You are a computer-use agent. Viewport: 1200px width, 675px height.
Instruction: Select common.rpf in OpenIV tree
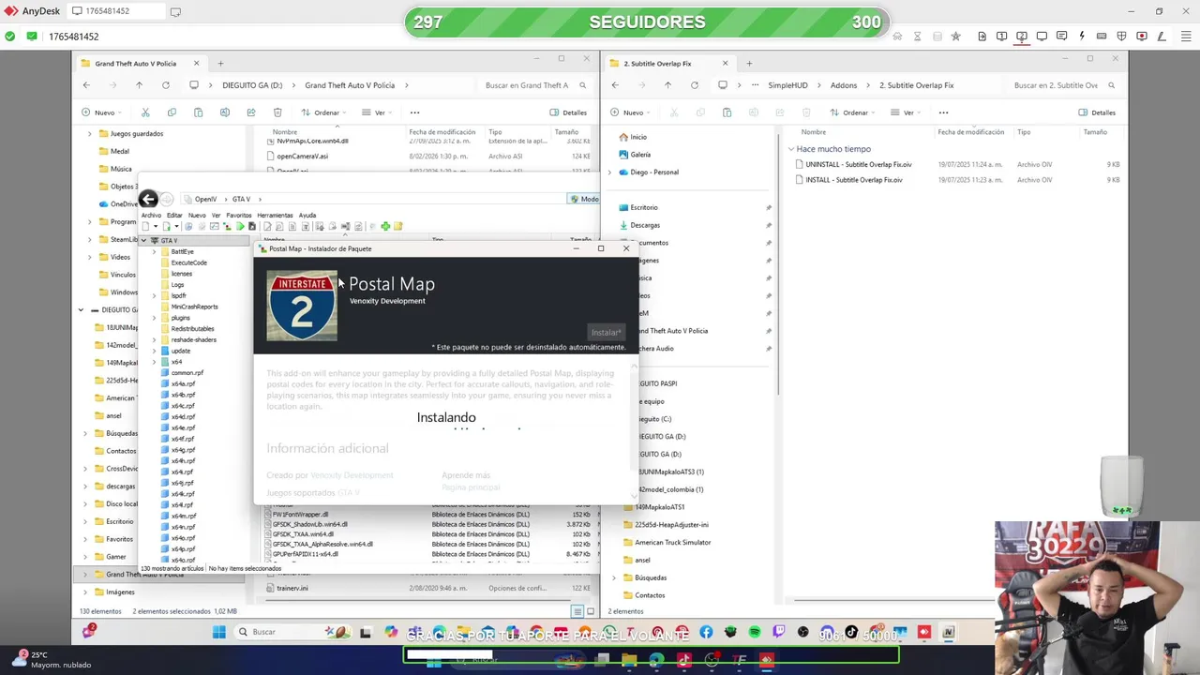coord(187,373)
